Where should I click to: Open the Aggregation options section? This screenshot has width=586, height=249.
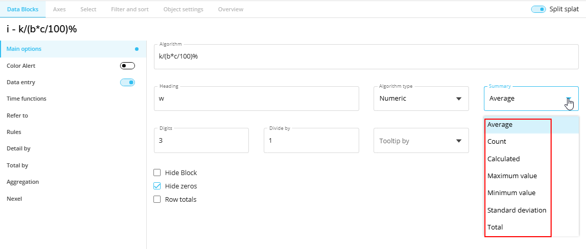pyautogui.click(x=23, y=182)
